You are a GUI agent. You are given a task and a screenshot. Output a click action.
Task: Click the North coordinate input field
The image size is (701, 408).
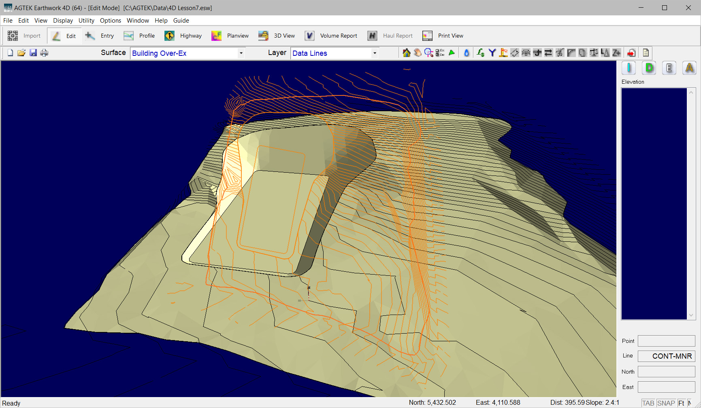[666, 372]
